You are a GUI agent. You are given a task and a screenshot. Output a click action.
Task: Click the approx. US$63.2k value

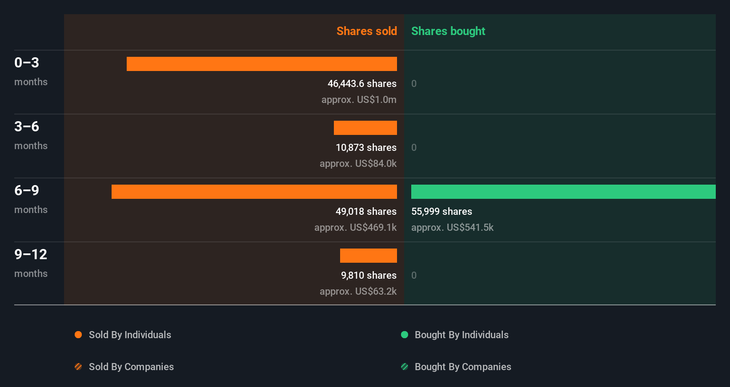point(358,292)
